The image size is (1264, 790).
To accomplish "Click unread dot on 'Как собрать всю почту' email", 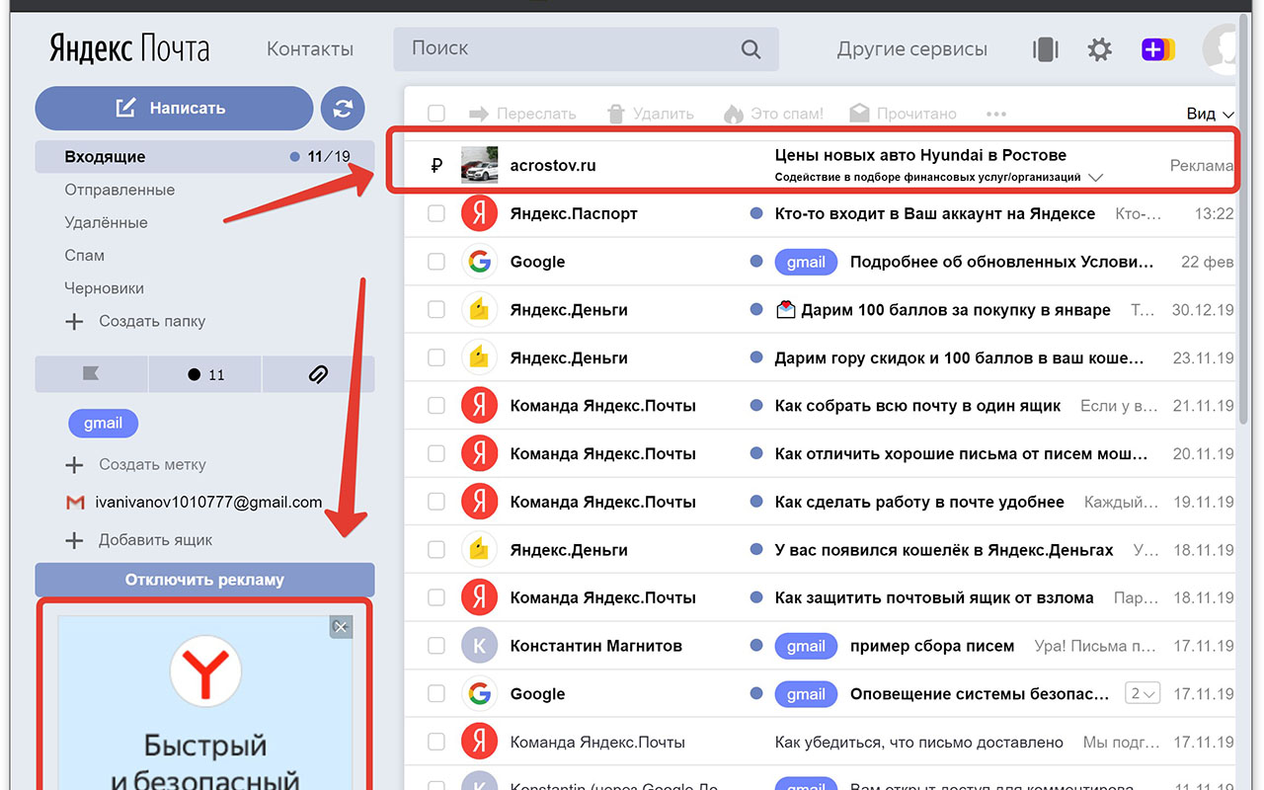I will pos(756,406).
